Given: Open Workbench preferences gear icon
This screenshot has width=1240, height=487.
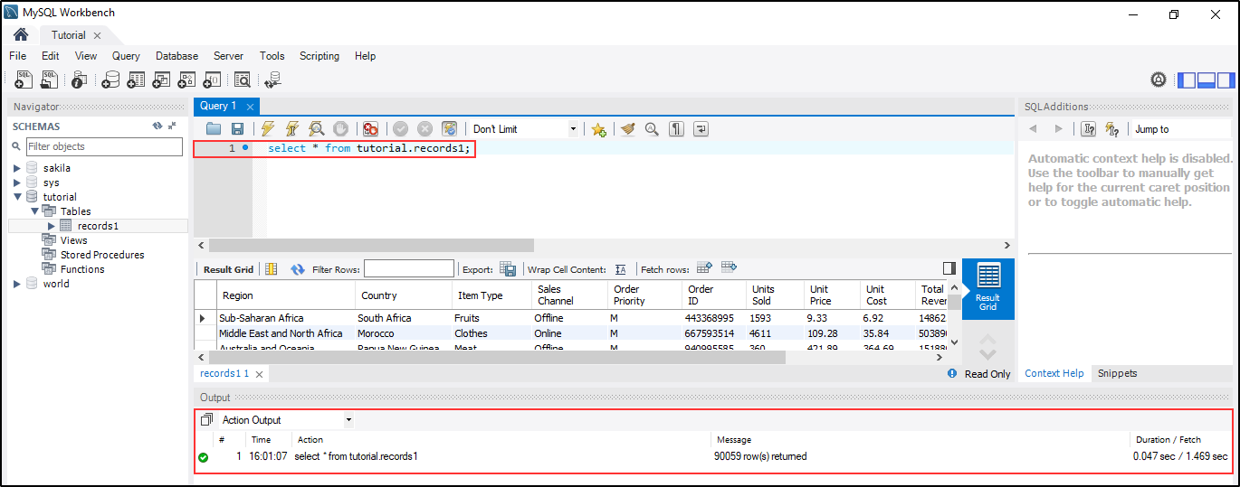Looking at the screenshot, I should click(1159, 80).
